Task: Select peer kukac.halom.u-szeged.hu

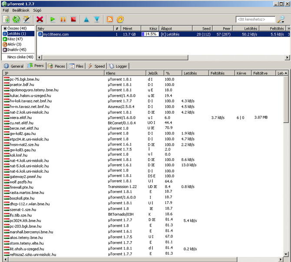Action: pyautogui.click(x=30, y=95)
